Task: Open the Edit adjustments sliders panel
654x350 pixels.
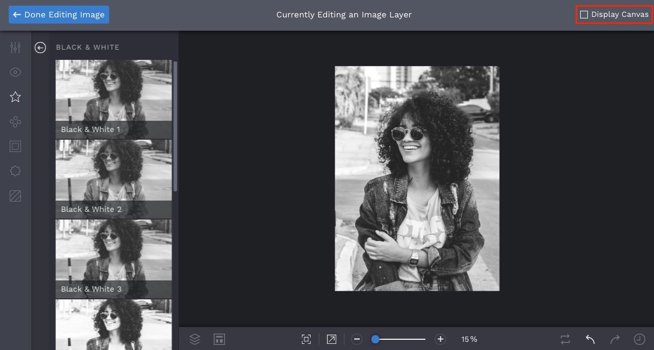Action: 15,48
